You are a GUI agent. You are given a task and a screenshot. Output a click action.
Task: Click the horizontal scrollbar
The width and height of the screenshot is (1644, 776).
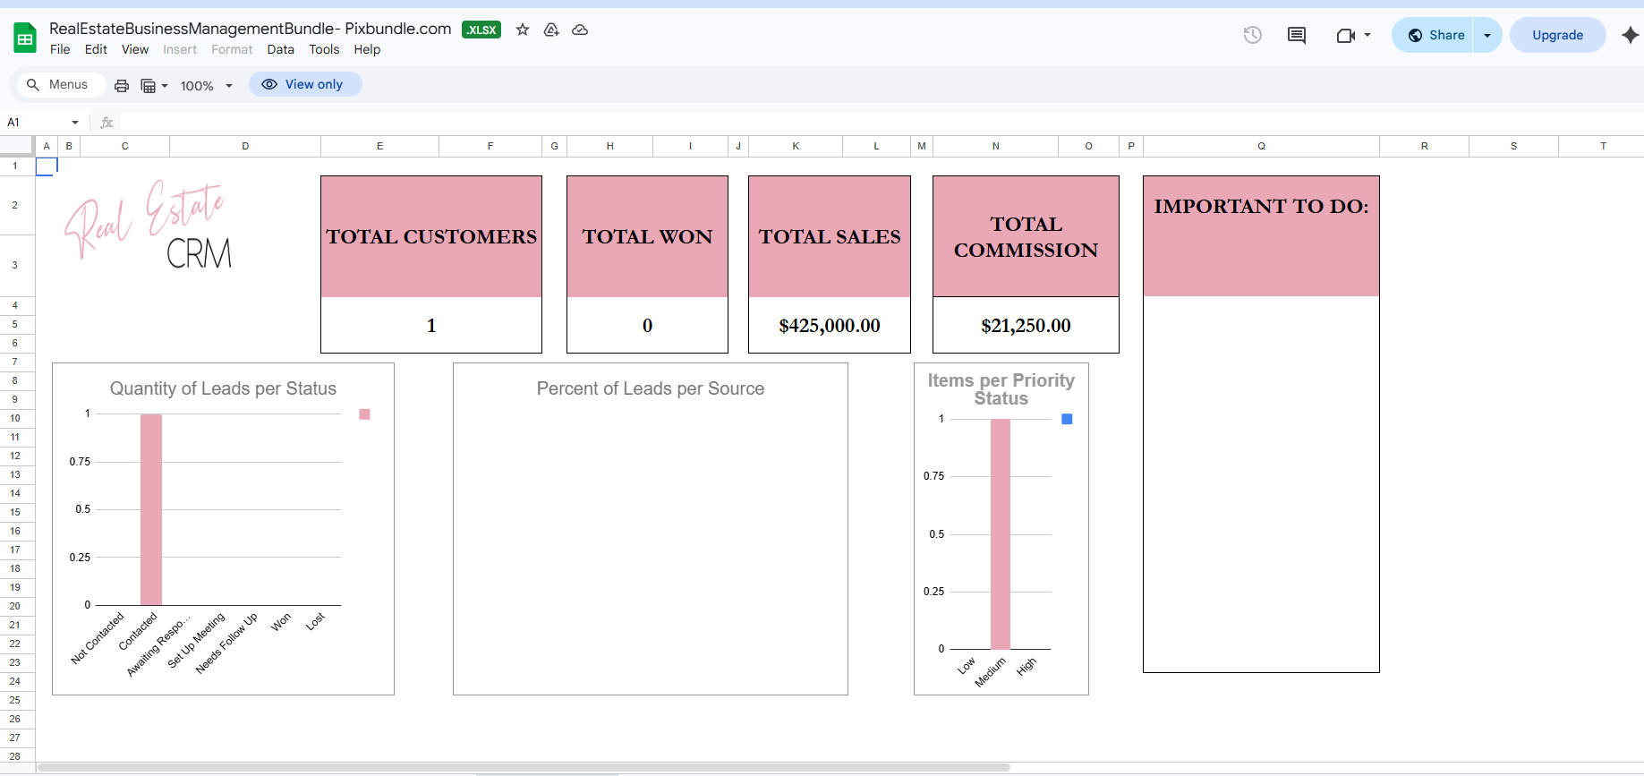pyautogui.click(x=524, y=767)
